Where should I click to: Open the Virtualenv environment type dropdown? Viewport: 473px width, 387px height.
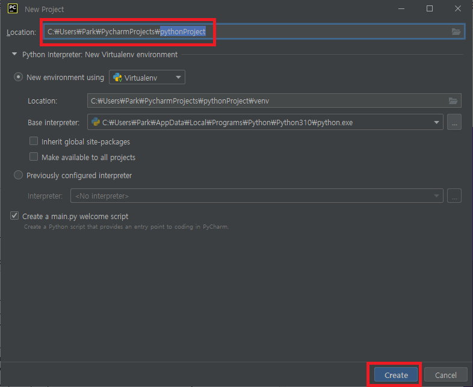tap(147, 78)
